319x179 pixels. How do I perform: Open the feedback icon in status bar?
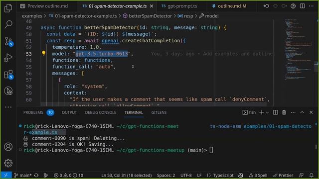301,175
